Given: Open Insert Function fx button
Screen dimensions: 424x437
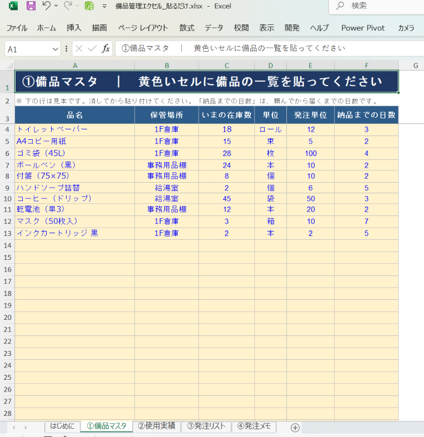Looking at the screenshot, I should tap(106, 49).
